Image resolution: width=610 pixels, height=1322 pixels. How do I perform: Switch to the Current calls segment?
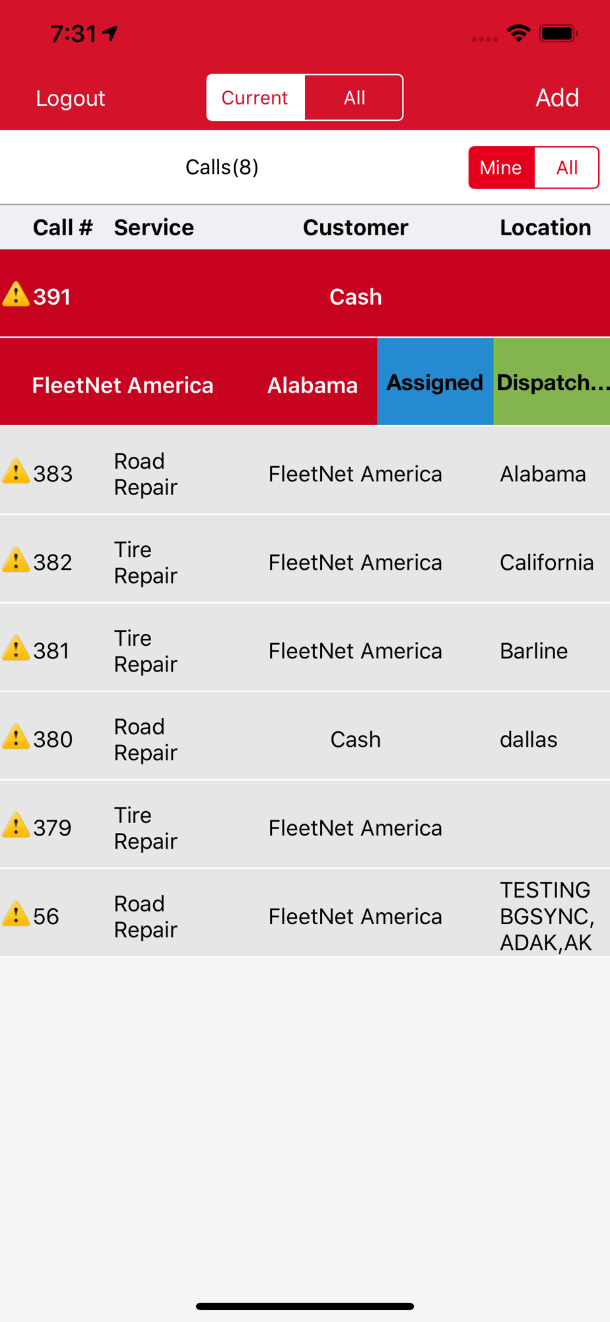pos(255,98)
